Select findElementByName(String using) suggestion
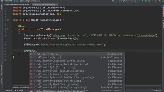The image size is (164, 92). [x=77, y=74]
